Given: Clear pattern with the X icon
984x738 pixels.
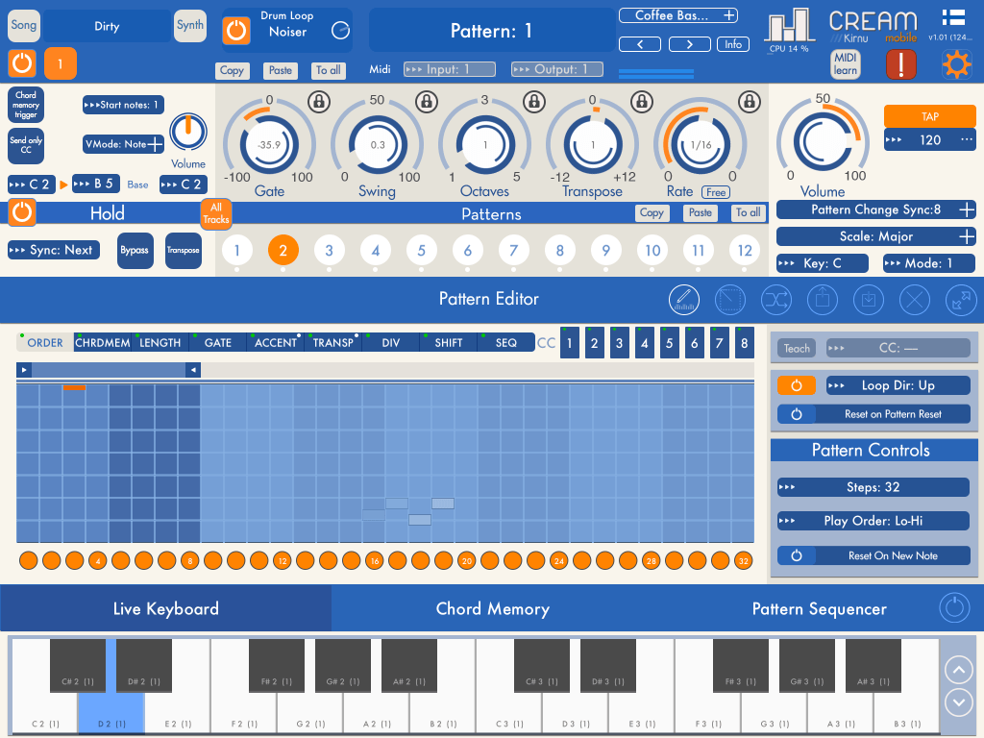Looking at the screenshot, I should click(915, 300).
